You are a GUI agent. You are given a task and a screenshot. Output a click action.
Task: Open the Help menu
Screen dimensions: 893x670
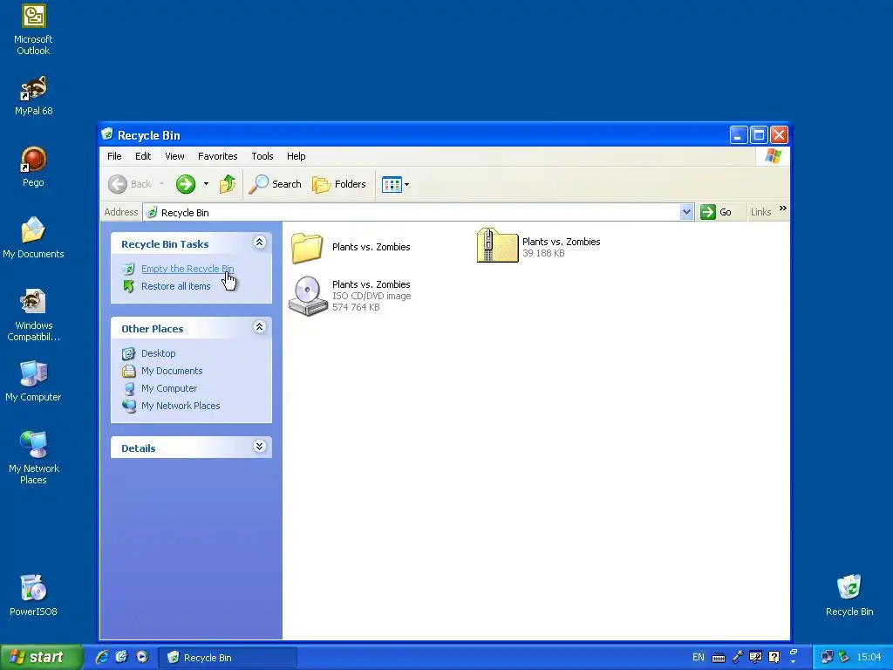[x=297, y=156]
